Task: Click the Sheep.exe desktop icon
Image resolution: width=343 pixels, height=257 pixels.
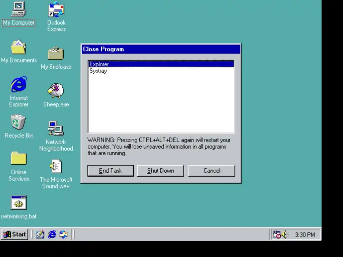Action: [56, 91]
